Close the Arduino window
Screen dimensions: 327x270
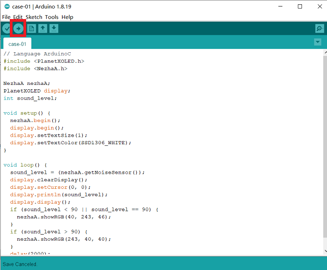tap(320, 7)
